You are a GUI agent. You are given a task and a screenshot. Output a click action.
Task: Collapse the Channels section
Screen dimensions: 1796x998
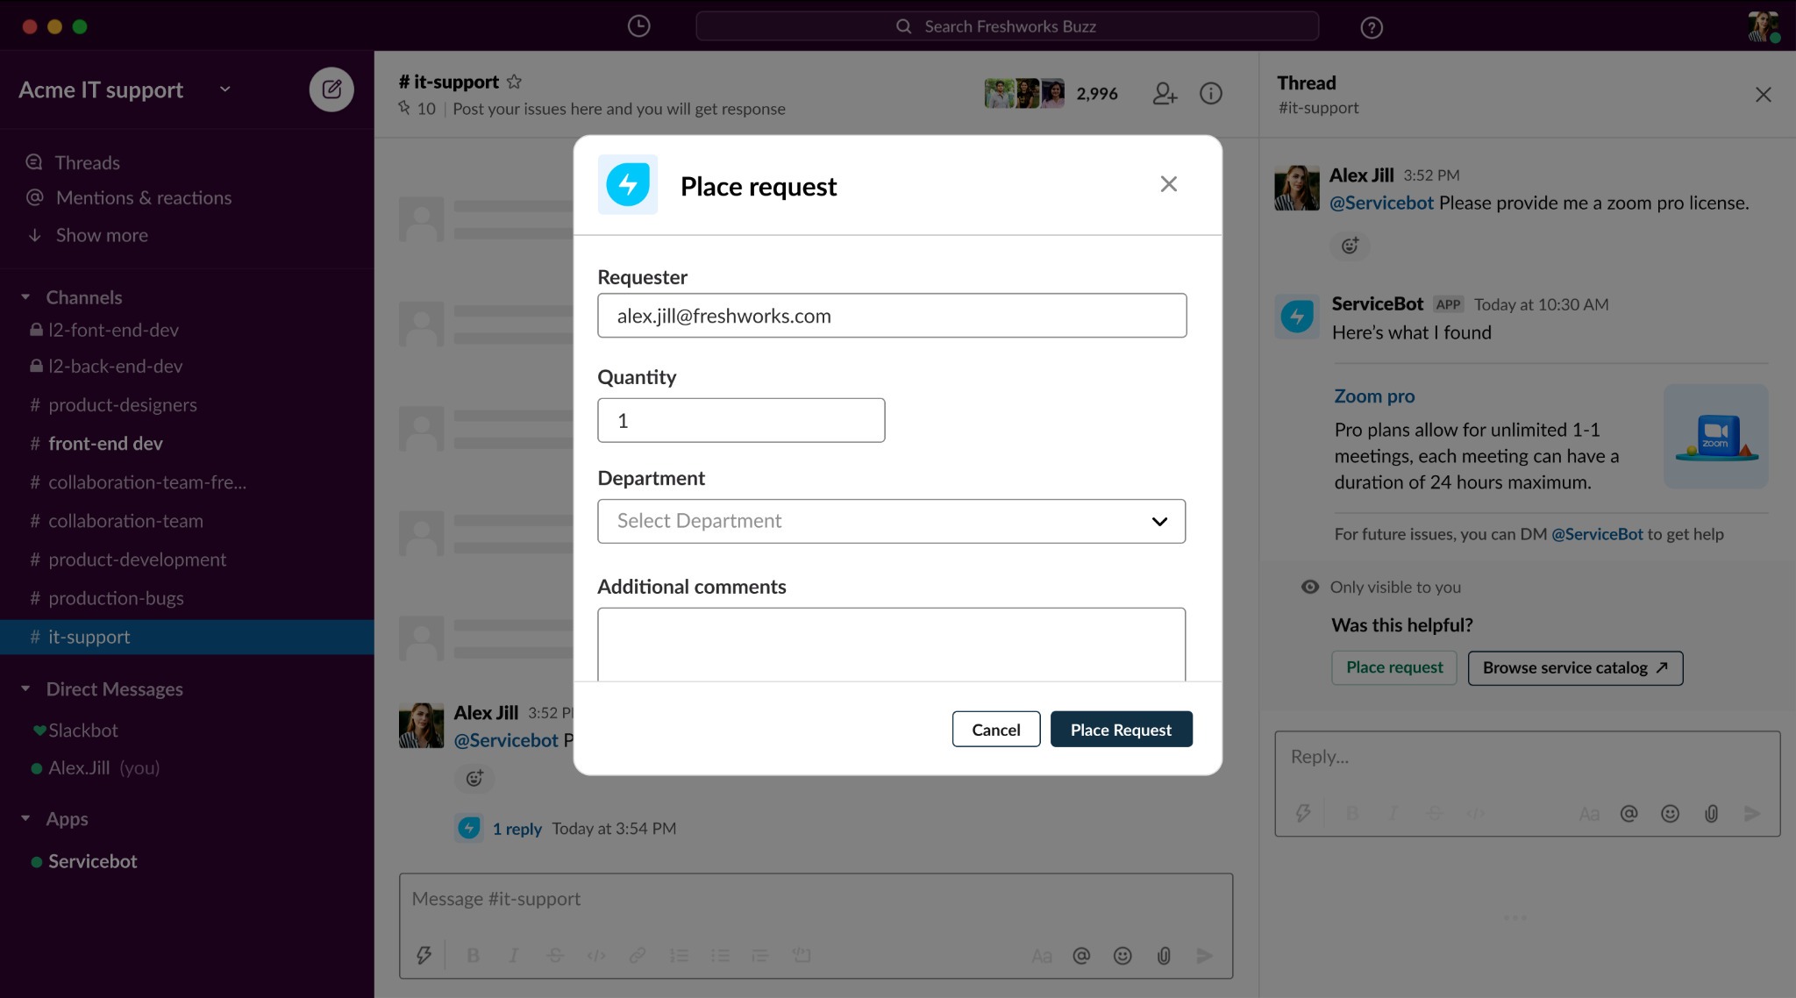coord(25,297)
